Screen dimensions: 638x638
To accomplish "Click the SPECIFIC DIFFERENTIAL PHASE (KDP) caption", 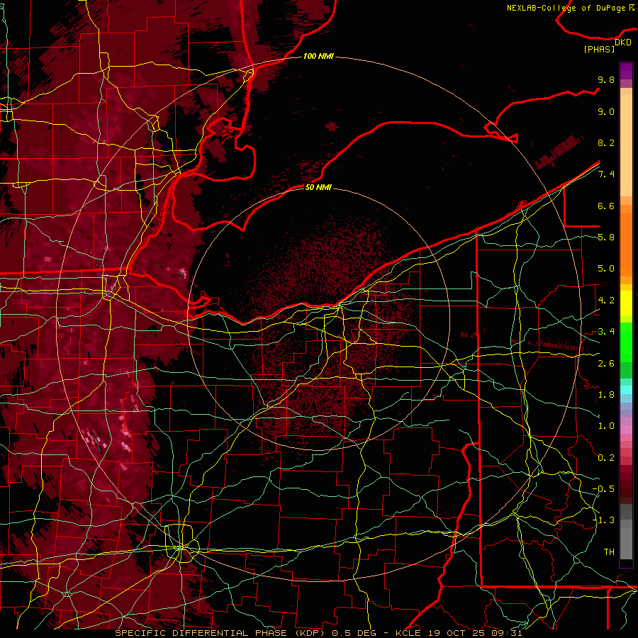I will 220,633.
